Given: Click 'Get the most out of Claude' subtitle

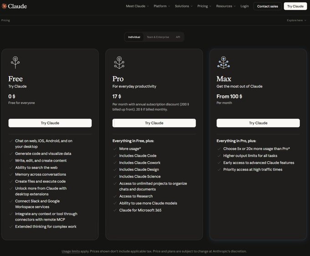Looking at the screenshot, I should [x=239, y=87].
